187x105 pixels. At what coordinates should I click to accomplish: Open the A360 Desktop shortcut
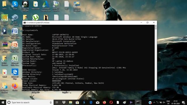coord(15,20)
